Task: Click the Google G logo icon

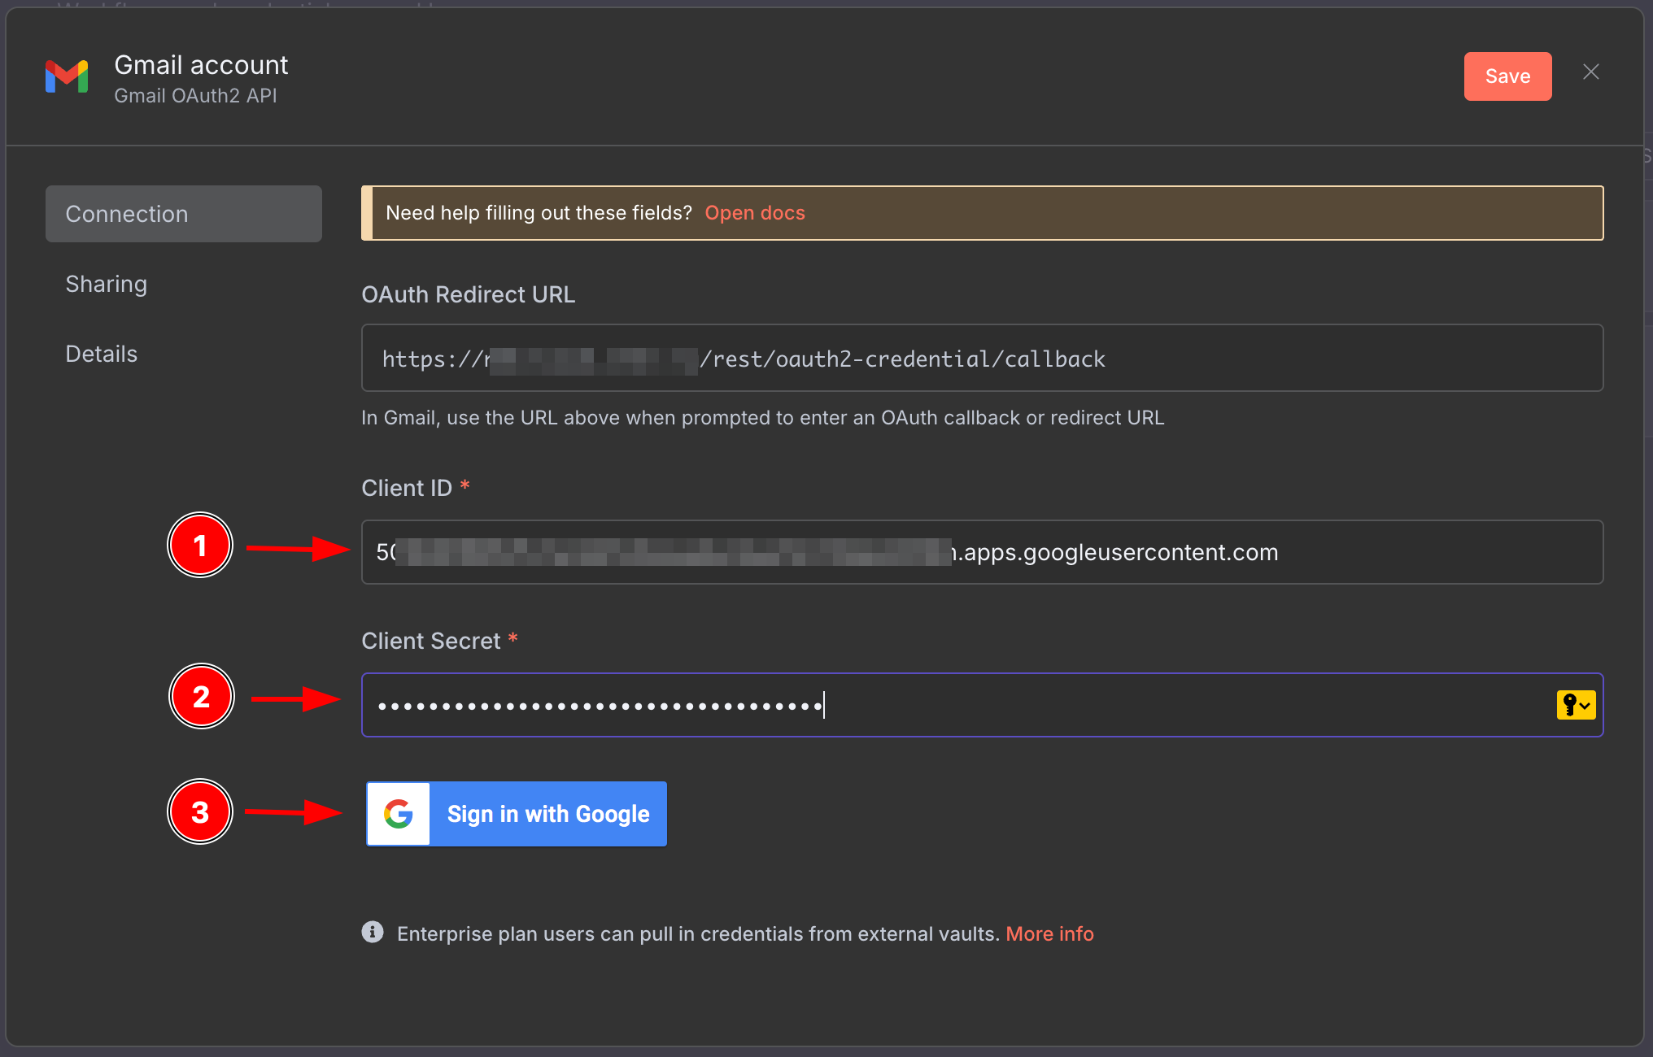Action: [x=399, y=814]
